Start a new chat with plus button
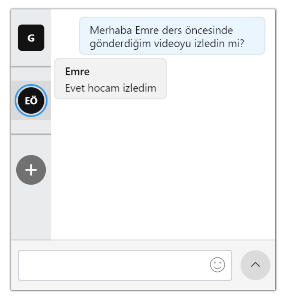Viewport: 286px width, 299px height. coord(31,170)
